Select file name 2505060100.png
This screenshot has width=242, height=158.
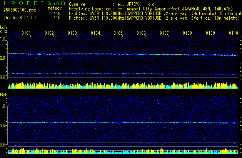click(x=20, y=10)
